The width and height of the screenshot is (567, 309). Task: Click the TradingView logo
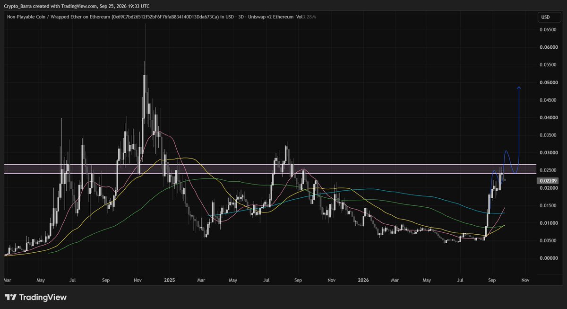click(x=36, y=298)
